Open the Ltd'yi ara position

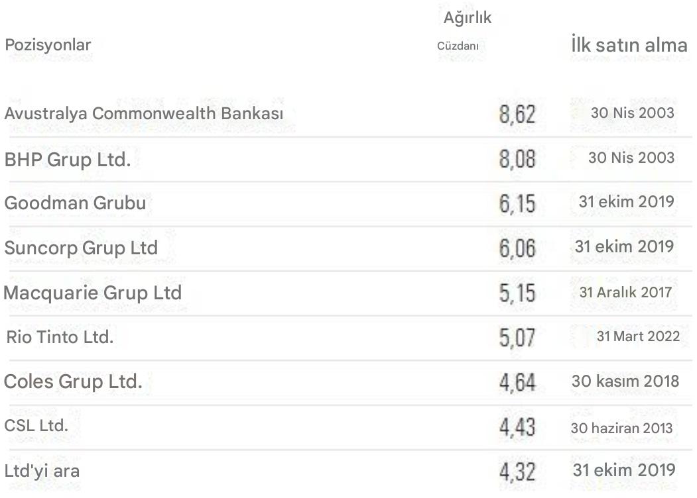[x=43, y=472]
